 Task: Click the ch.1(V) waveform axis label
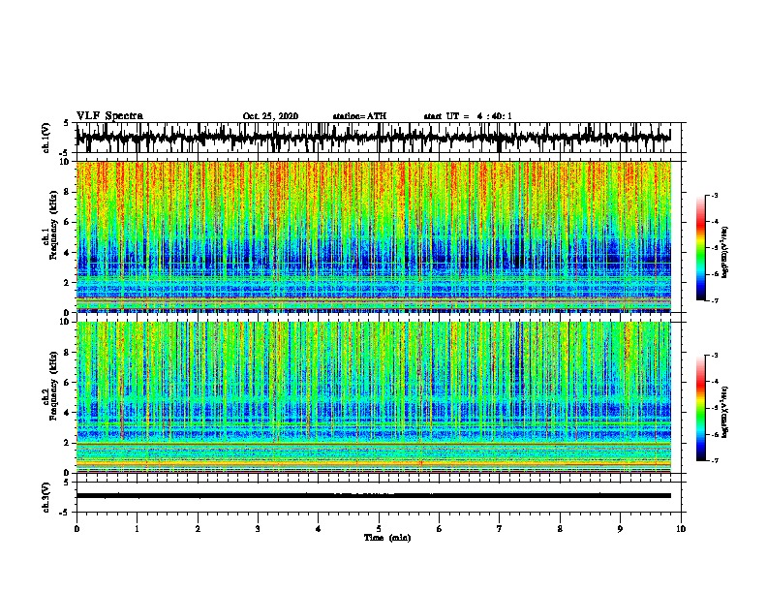pos(46,138)
